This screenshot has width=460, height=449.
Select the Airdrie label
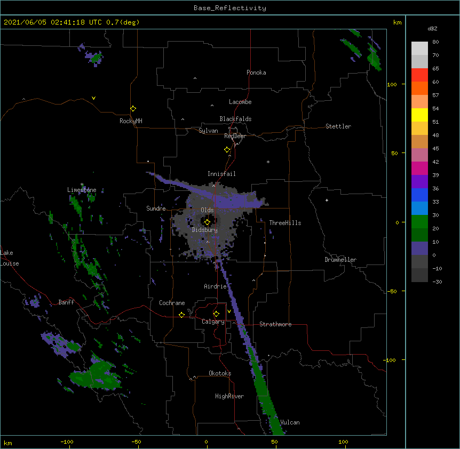tap(216, 286)
